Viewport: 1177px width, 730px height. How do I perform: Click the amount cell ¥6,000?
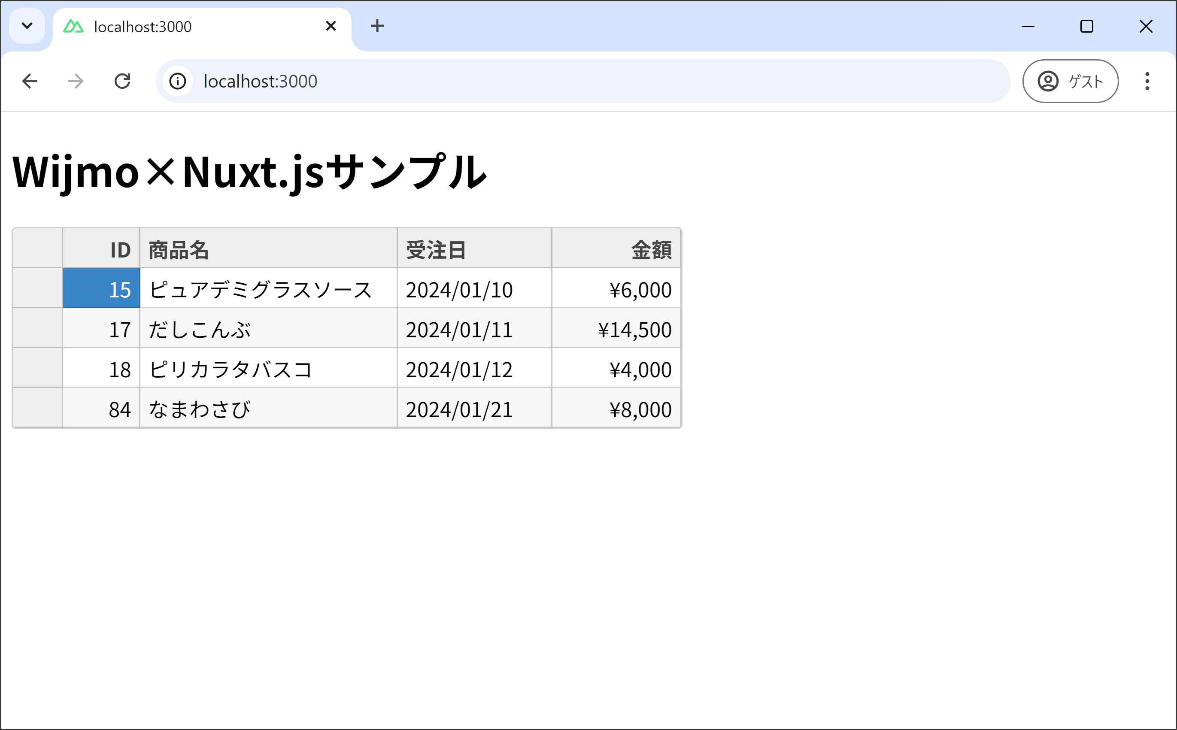(616, 288)
